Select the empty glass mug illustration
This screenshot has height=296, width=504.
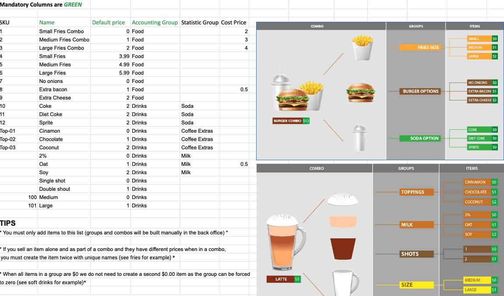tap(344, 282)
